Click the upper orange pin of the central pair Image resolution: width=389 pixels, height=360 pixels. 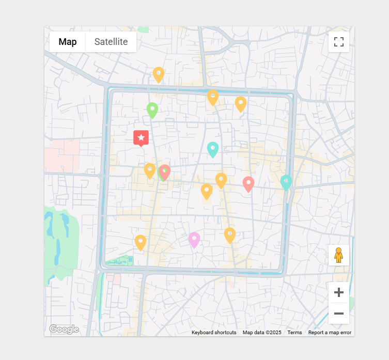(x=221, y=181)
